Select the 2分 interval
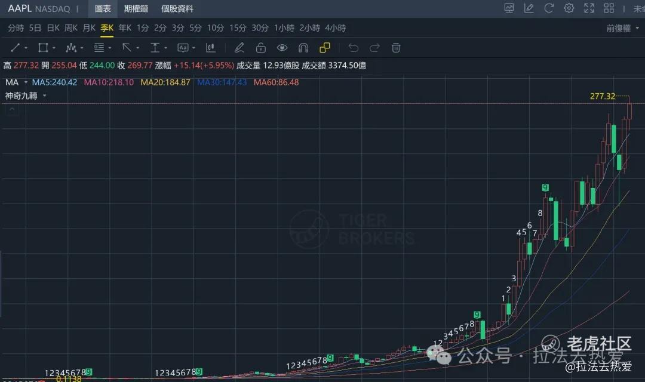Viewport: 645px width, 382px height. click(161, 28)
